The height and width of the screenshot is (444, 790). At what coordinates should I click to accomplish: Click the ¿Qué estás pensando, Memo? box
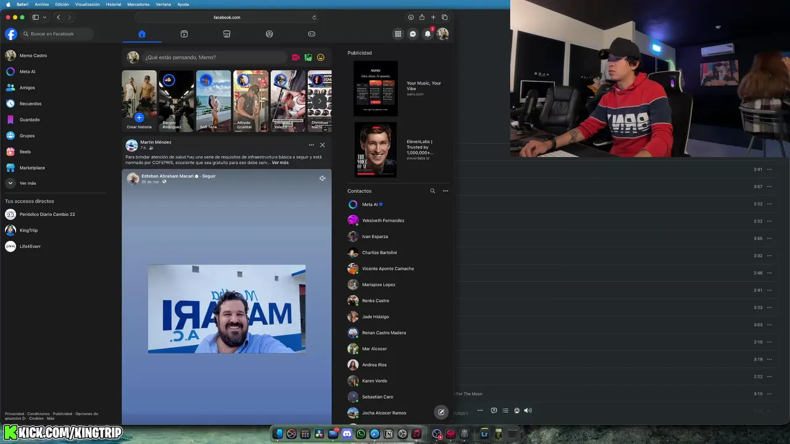coord(214,57)
